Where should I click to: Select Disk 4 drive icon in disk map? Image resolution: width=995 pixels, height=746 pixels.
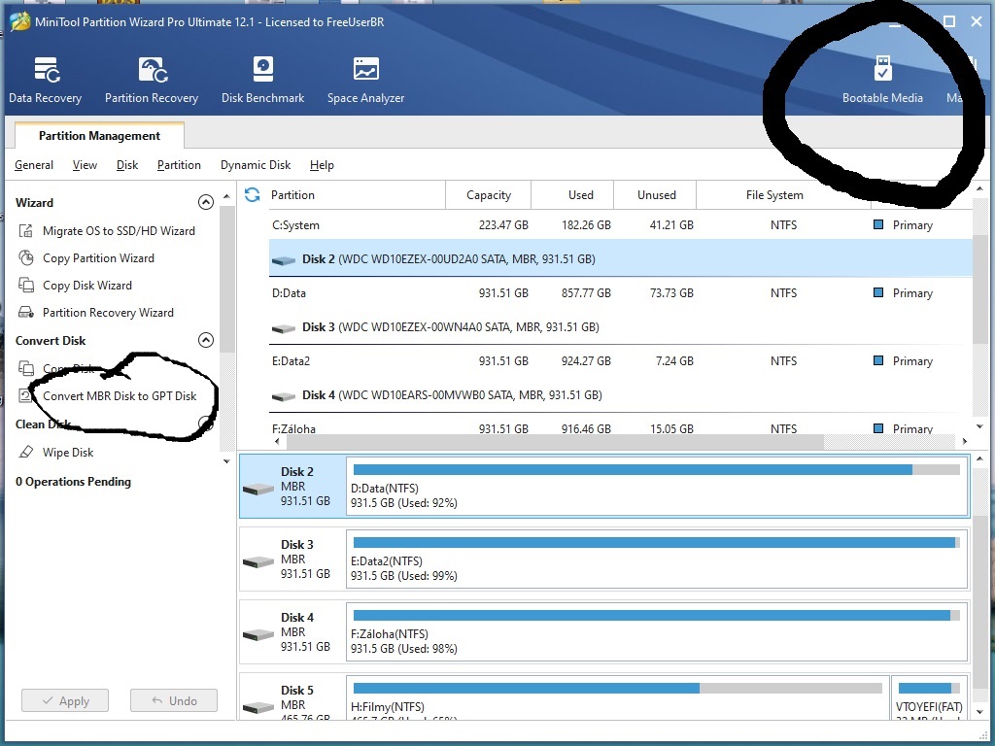coord(258,635)
